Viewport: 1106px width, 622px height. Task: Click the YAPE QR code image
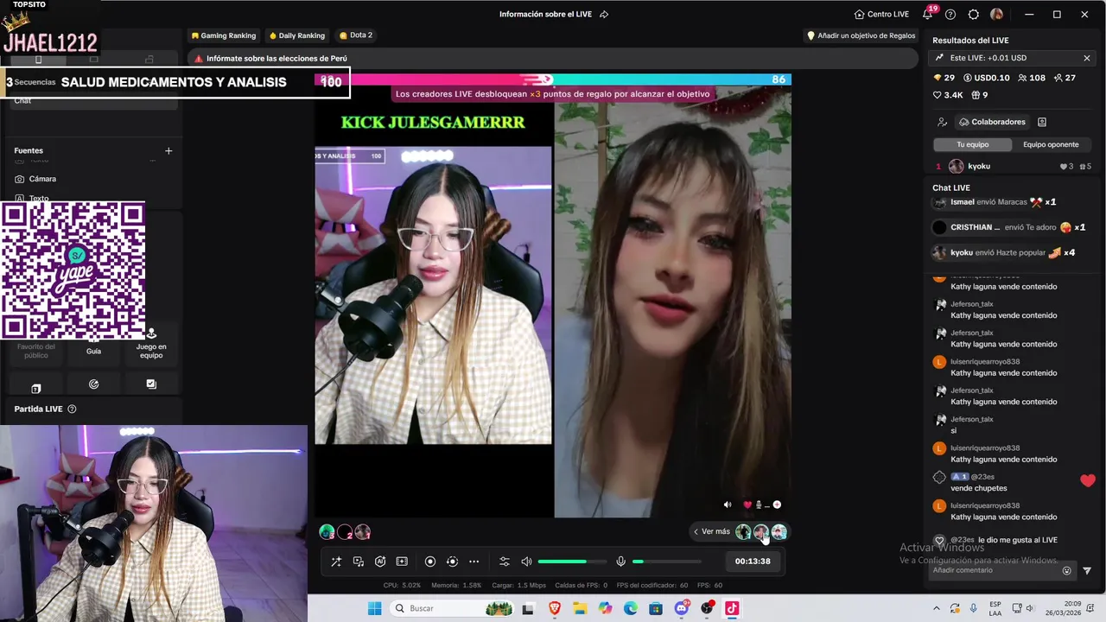pos(73,270)
